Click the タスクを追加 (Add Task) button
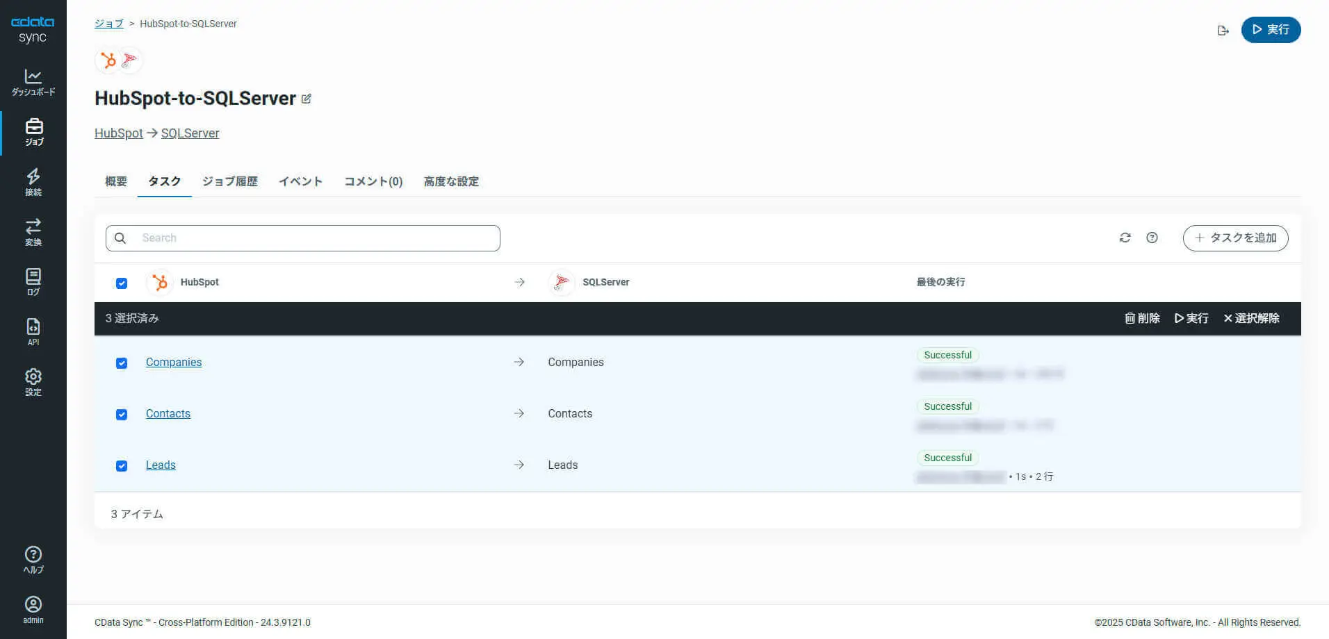The image size is (1329, 639). tap(1235, 238)
